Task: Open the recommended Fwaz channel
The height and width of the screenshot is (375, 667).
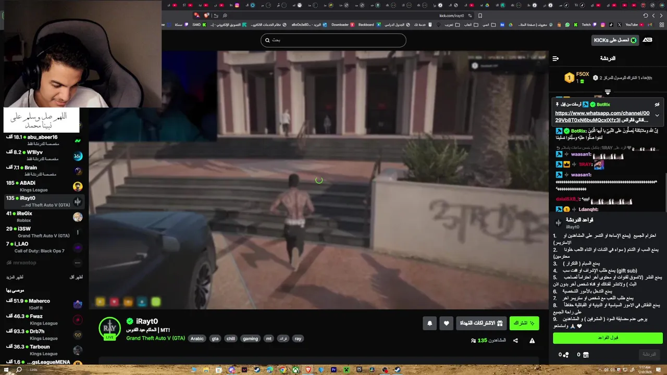Action: coord(44,319)
